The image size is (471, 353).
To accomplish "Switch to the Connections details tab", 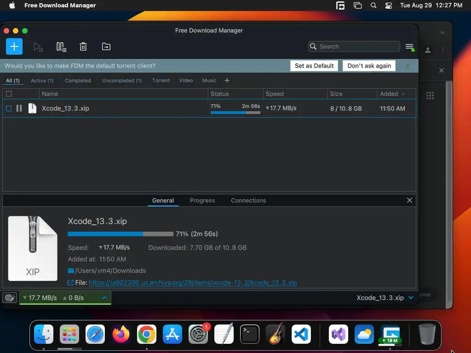I will click(248, 200).
